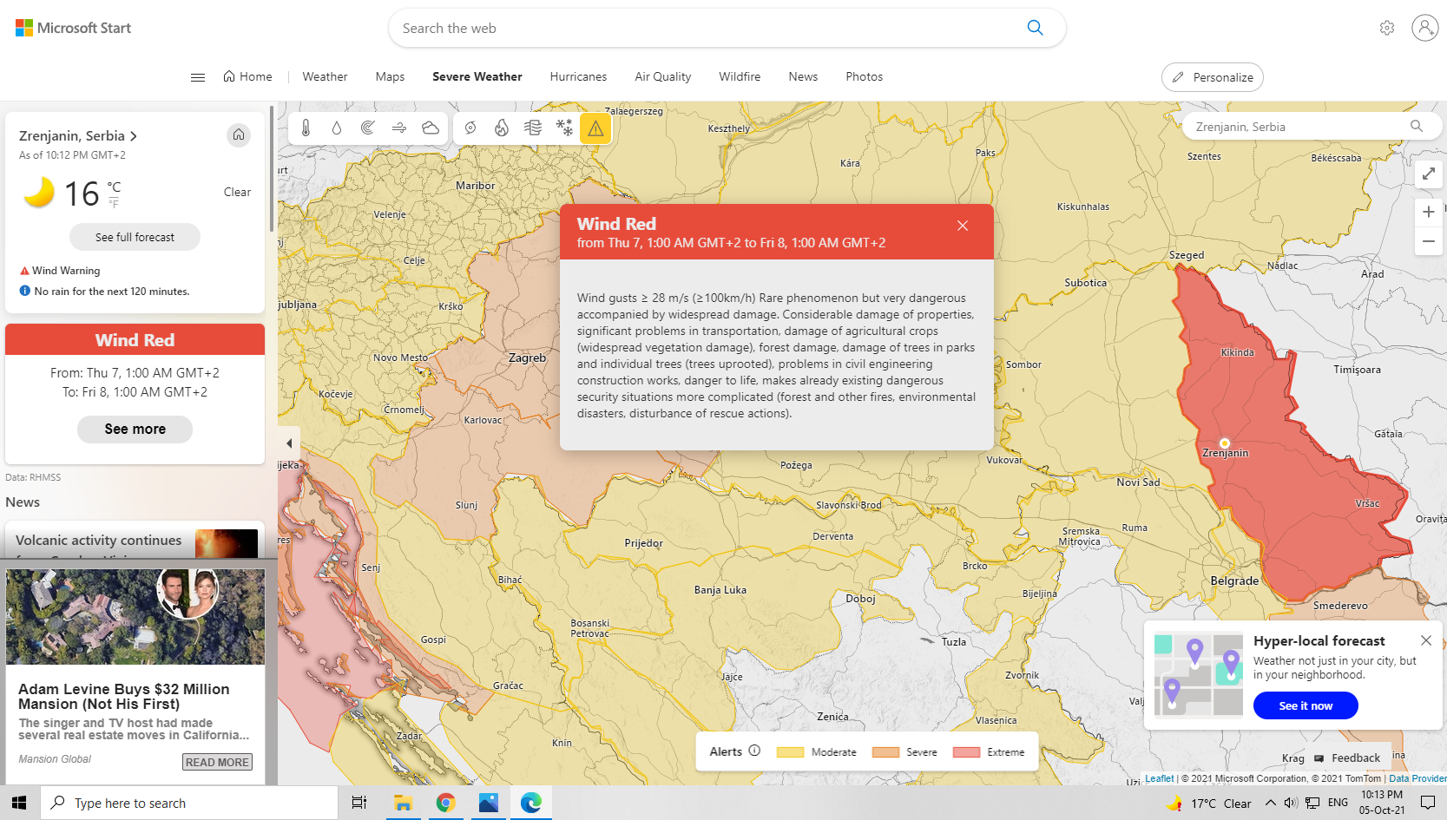Click See full forecast button
The width and height of the screenshot is (1447, 820).
(x=135, y=237)
